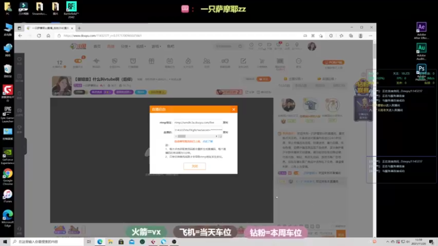Click the browser page vertical scrollbar
Screen dimensions: 438x246
(x=374, y=50)
